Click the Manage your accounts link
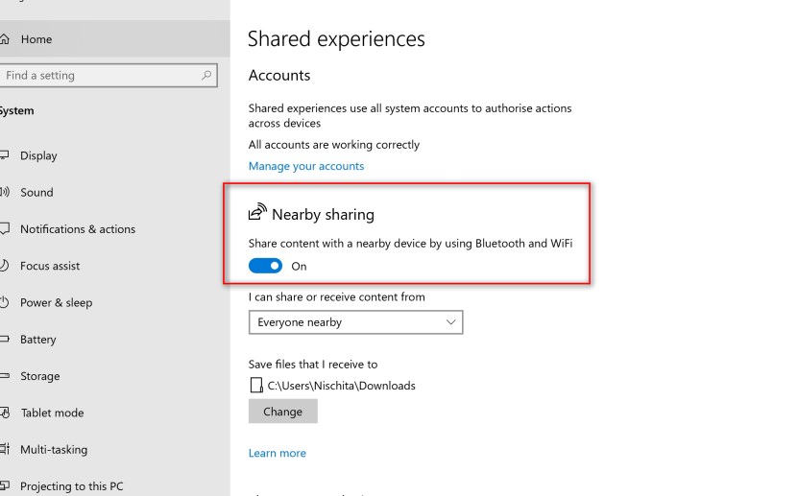 tap(306, 166)
